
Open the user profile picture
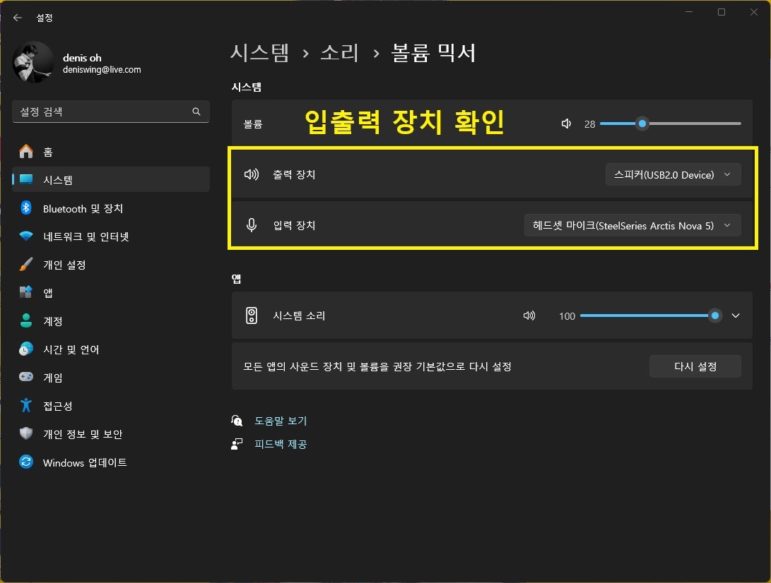point(33,62)
